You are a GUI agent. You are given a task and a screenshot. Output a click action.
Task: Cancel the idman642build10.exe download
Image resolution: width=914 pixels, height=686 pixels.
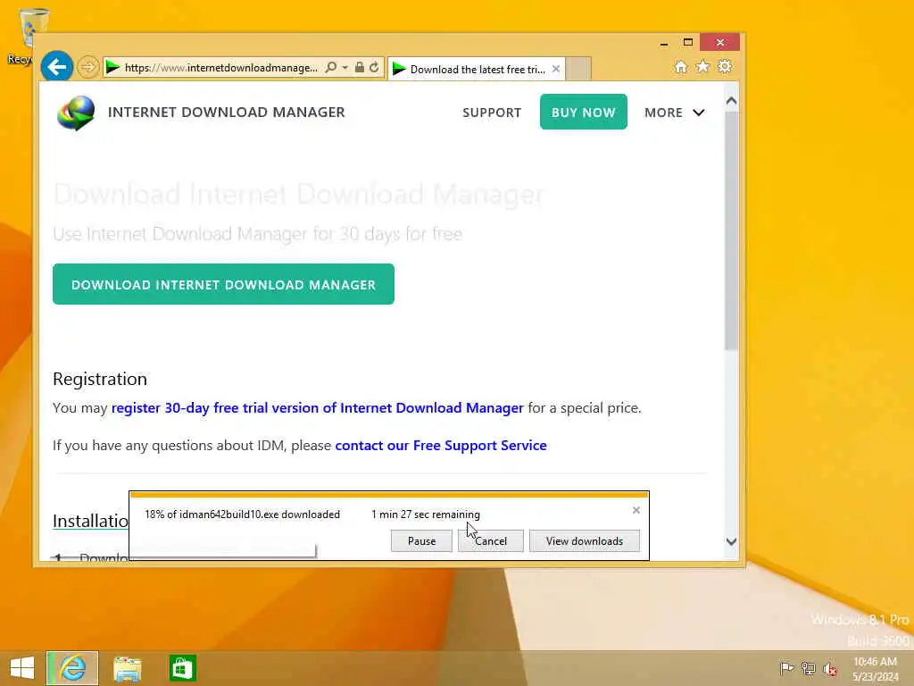[490, 540]
